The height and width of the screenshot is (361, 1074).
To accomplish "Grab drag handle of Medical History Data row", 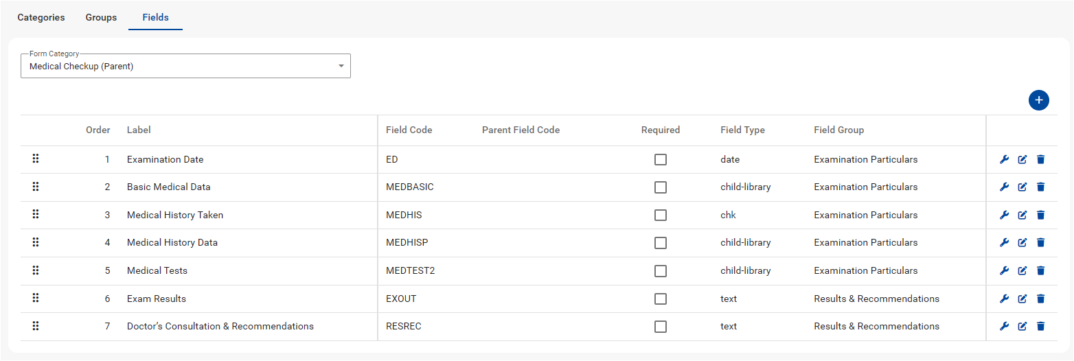I will (36, 242).
